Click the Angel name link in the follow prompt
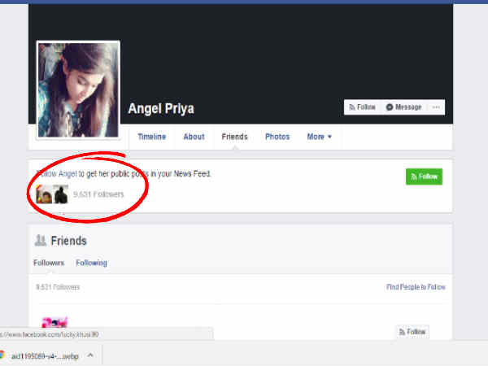 [68, 174]
